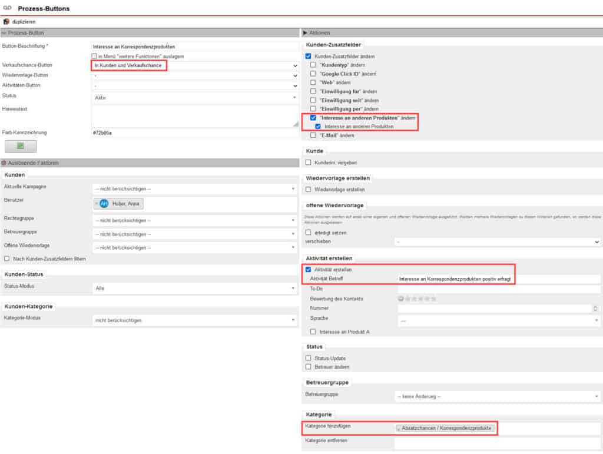The height and width of the screenshot is (454, 603).
Task: Remove Huber, Anna via the x icon
Action: (x=97, y=203)
